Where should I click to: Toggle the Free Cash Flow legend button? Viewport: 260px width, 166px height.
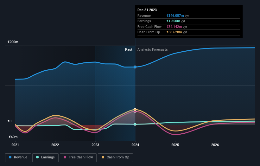(x=78, y=157)
